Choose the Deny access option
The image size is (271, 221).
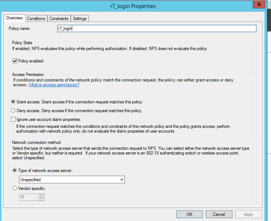[14, 110]
